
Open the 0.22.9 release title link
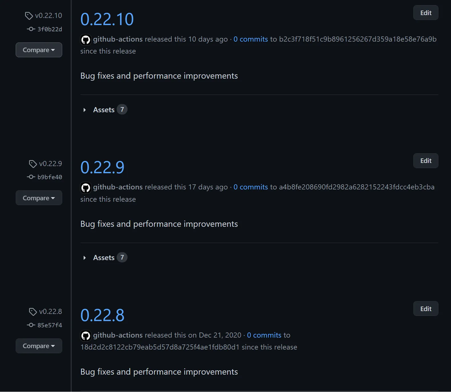[102, 167]
